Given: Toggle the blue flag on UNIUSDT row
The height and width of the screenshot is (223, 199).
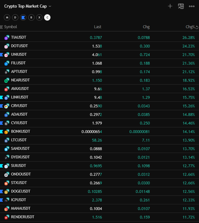Looking at the screenshot, I should pos(1,54).
